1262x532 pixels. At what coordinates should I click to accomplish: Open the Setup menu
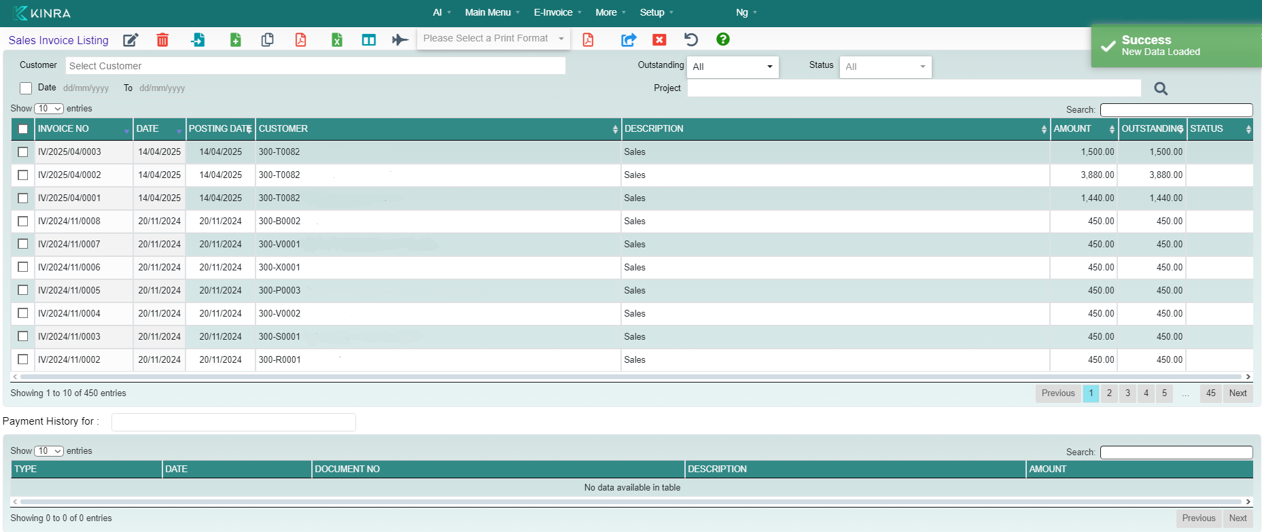click(656, 12)
